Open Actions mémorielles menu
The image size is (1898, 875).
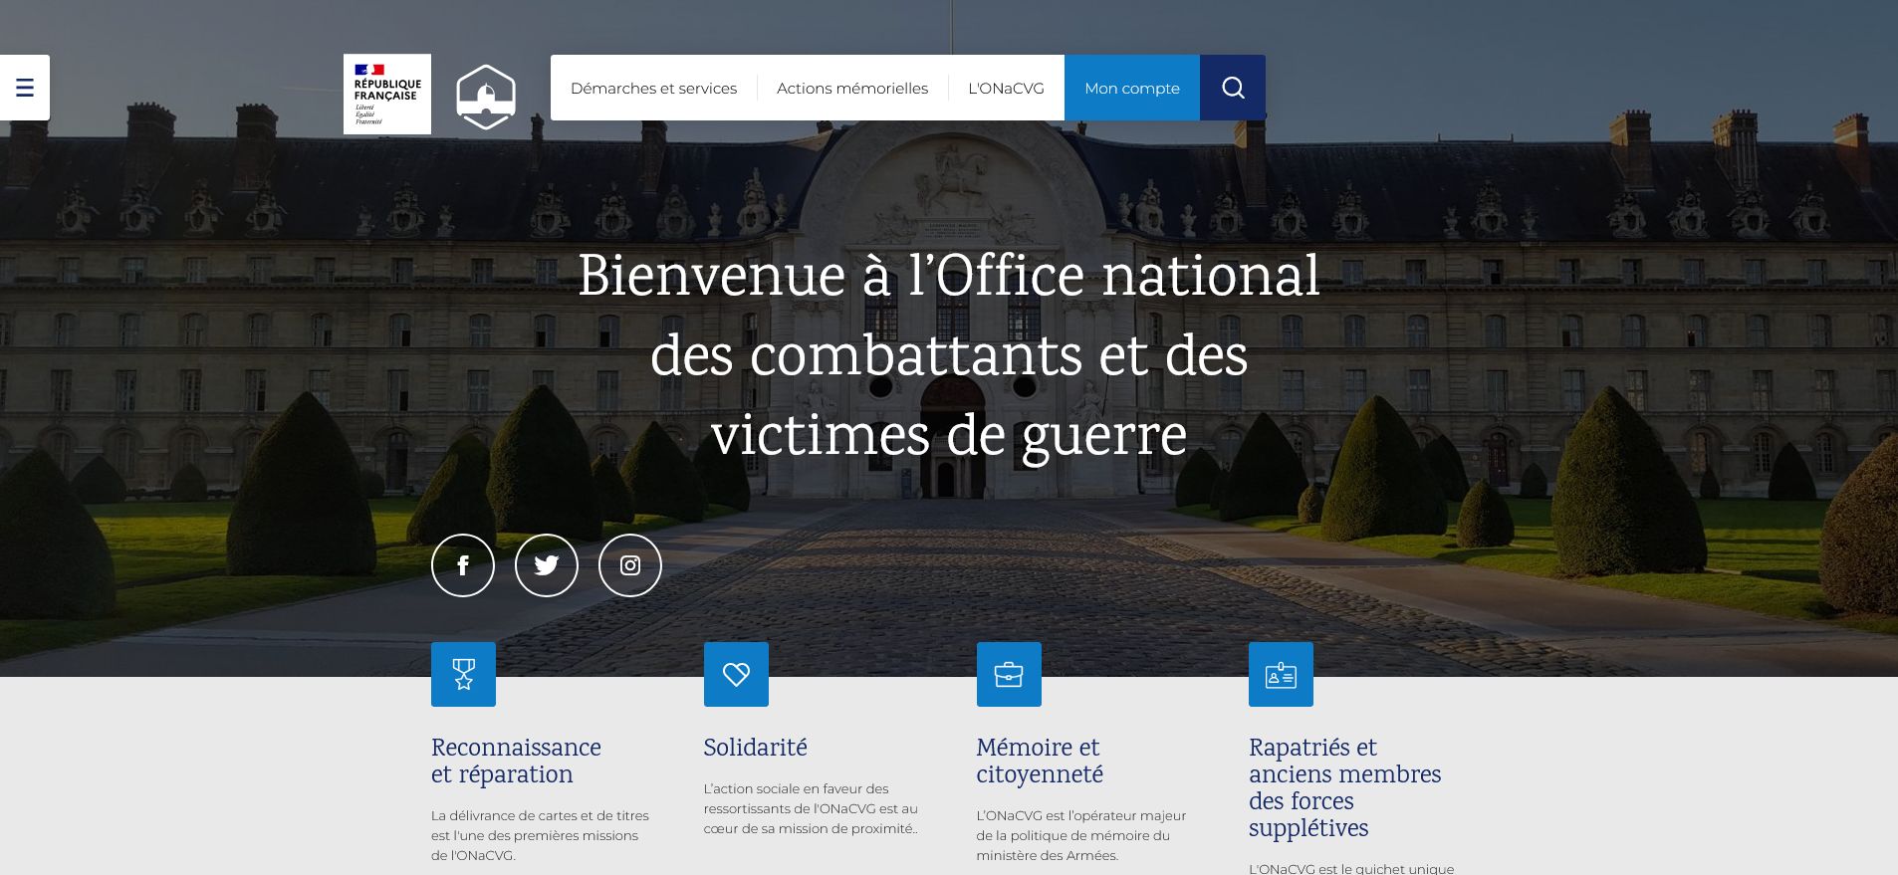coord(852,88)
